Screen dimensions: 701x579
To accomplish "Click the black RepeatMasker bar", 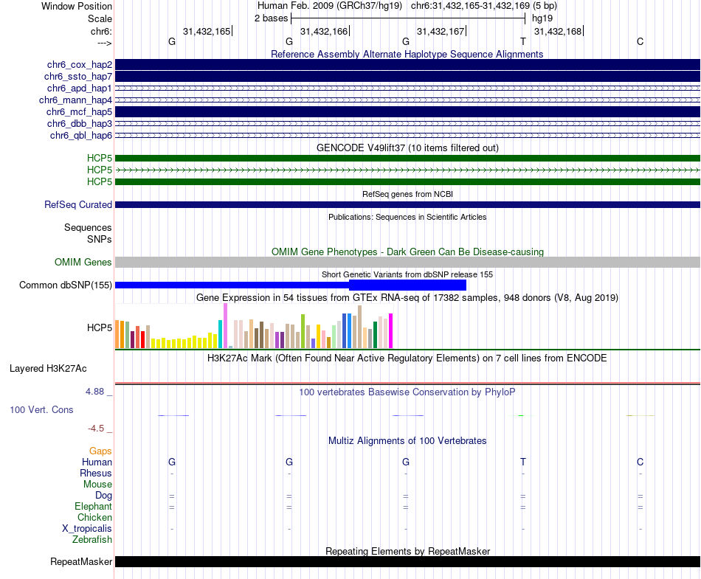I will [x=407, y=561].
